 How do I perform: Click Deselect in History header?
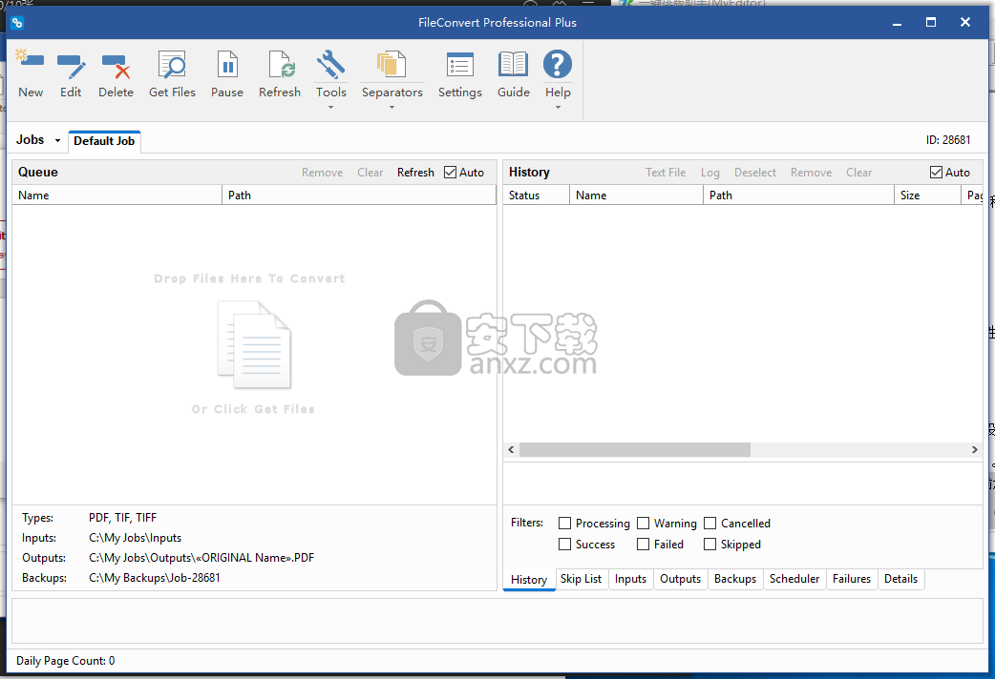pos(755,173)
